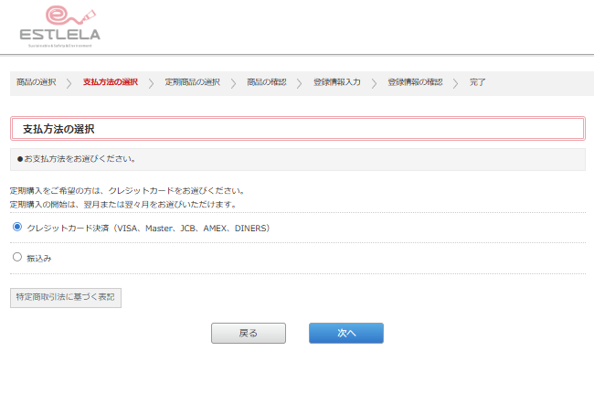The height and width of the screenshot is (394, 594).
Task: Click the arrow before 完了 step
Action: click(457, 83)
